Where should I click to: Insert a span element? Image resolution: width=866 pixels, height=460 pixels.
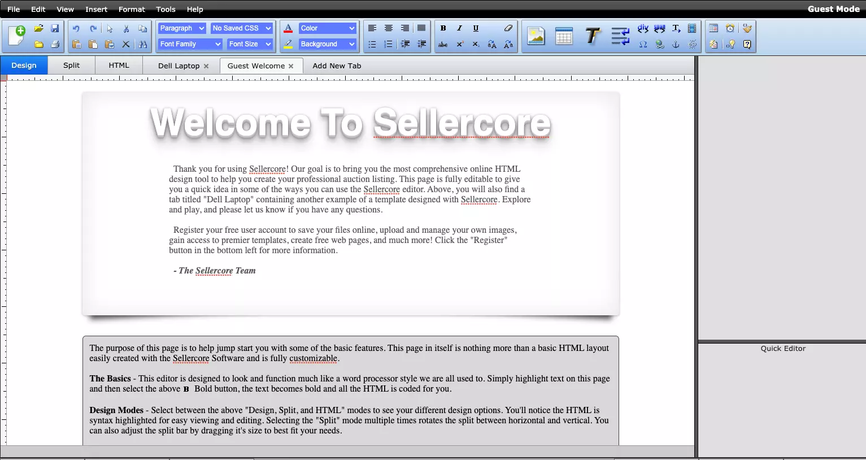click(659, 28)
